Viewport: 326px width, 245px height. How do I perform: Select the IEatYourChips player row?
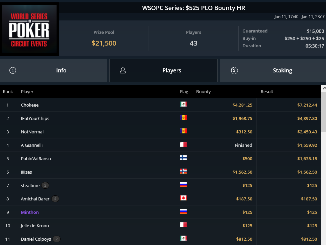pos(161,118)
